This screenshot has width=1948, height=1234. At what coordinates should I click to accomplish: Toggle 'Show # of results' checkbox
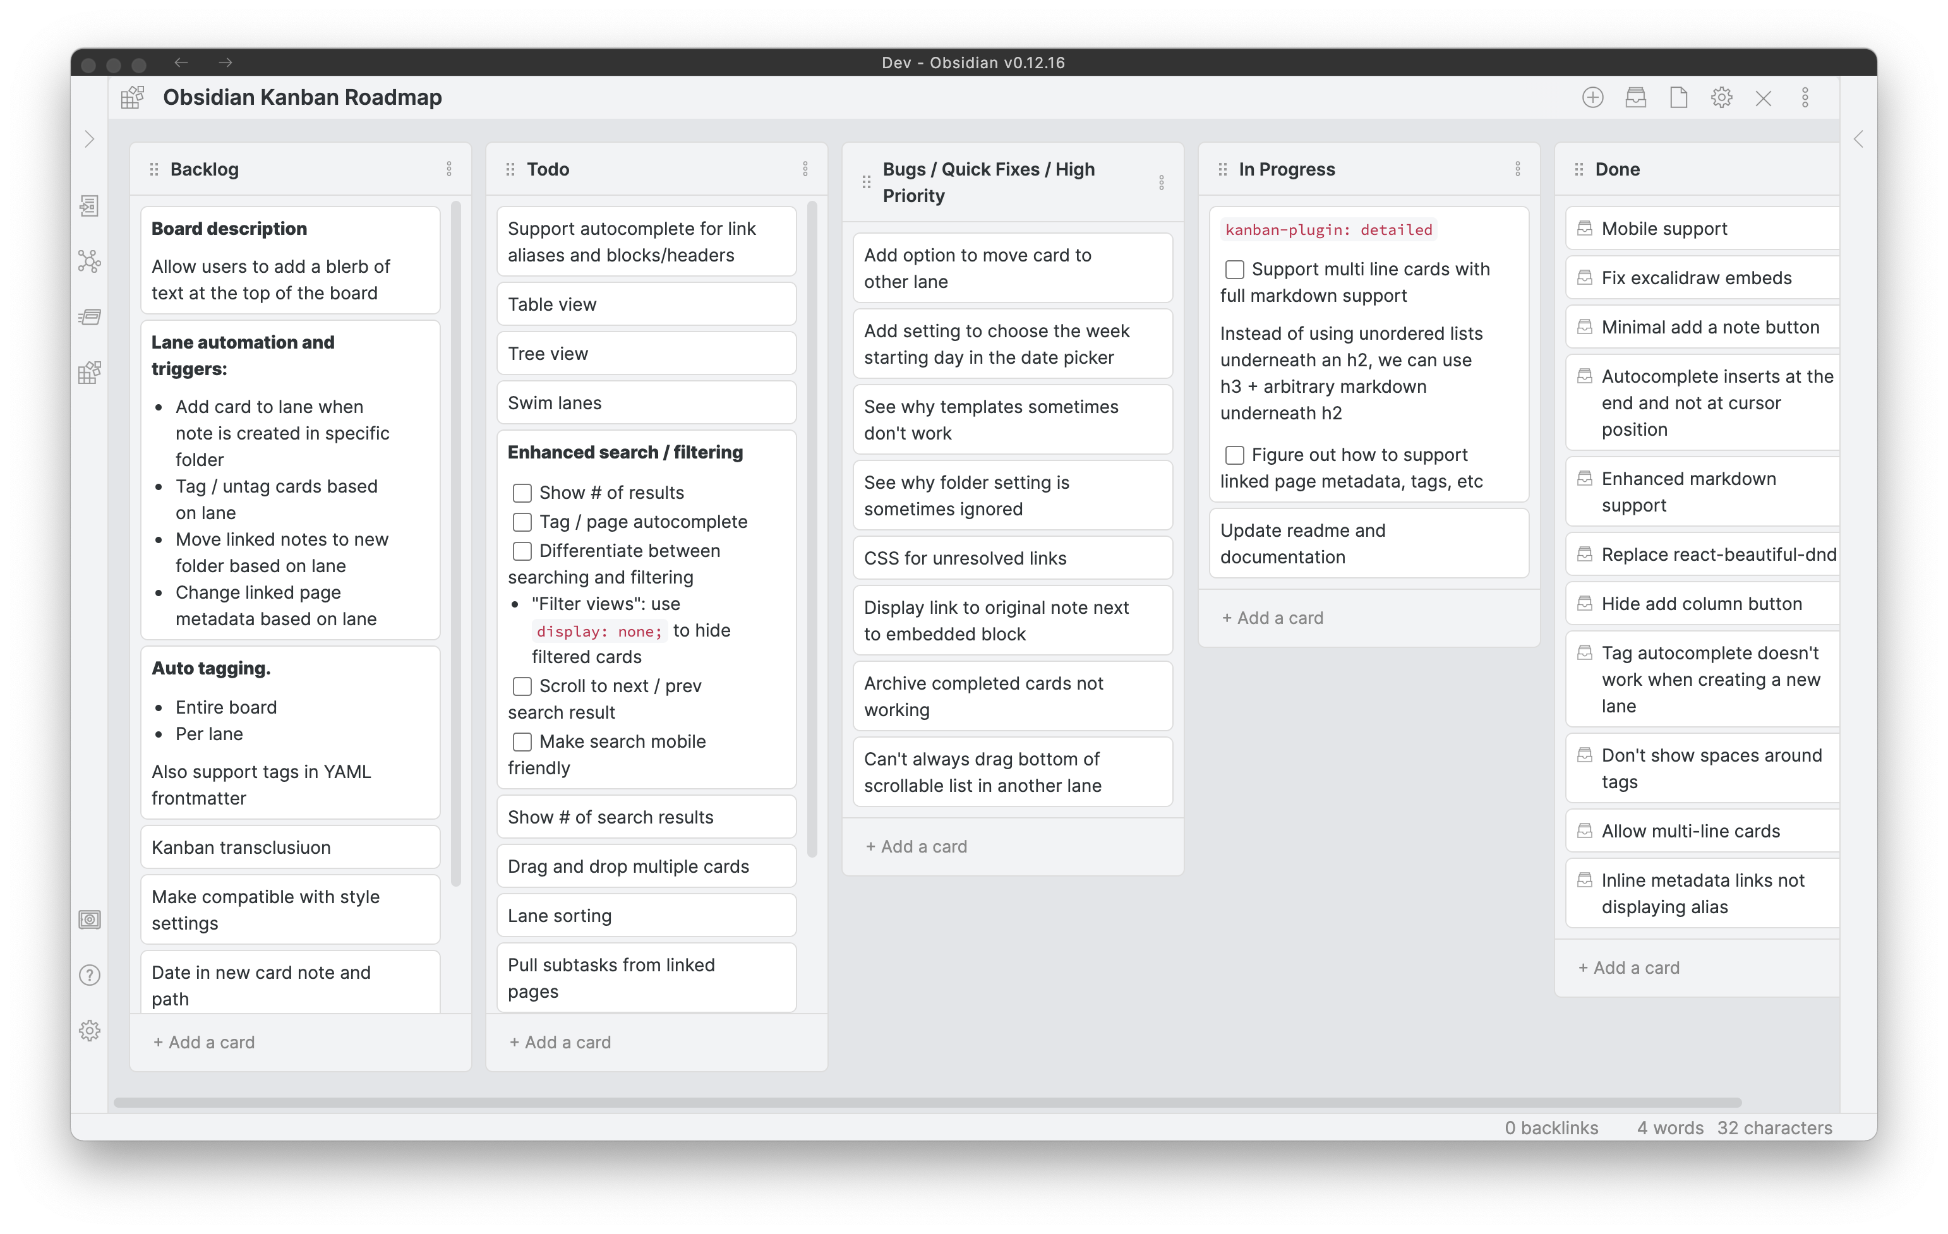click(521, 493)
